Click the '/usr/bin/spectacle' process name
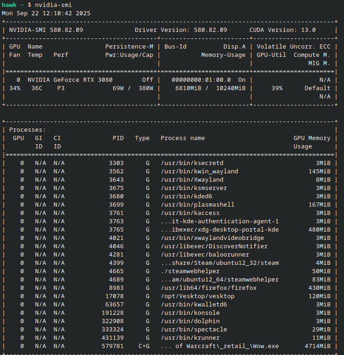Viewport: 344px width, 355px height. [194, 330]
